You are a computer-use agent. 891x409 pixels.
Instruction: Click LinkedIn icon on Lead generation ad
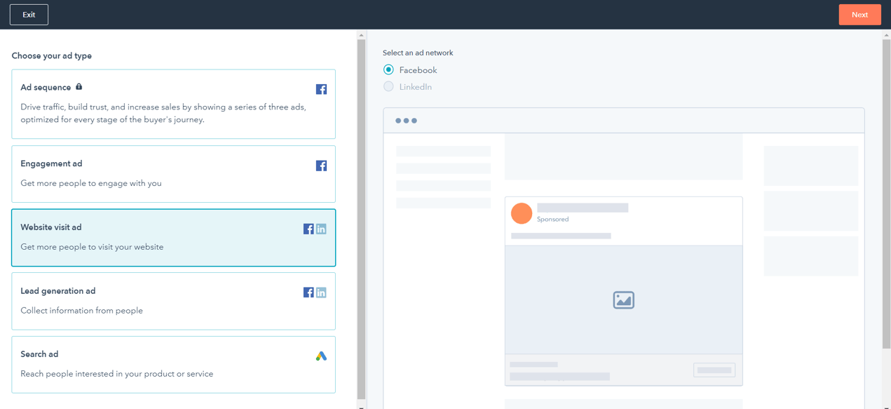(321, 293)
